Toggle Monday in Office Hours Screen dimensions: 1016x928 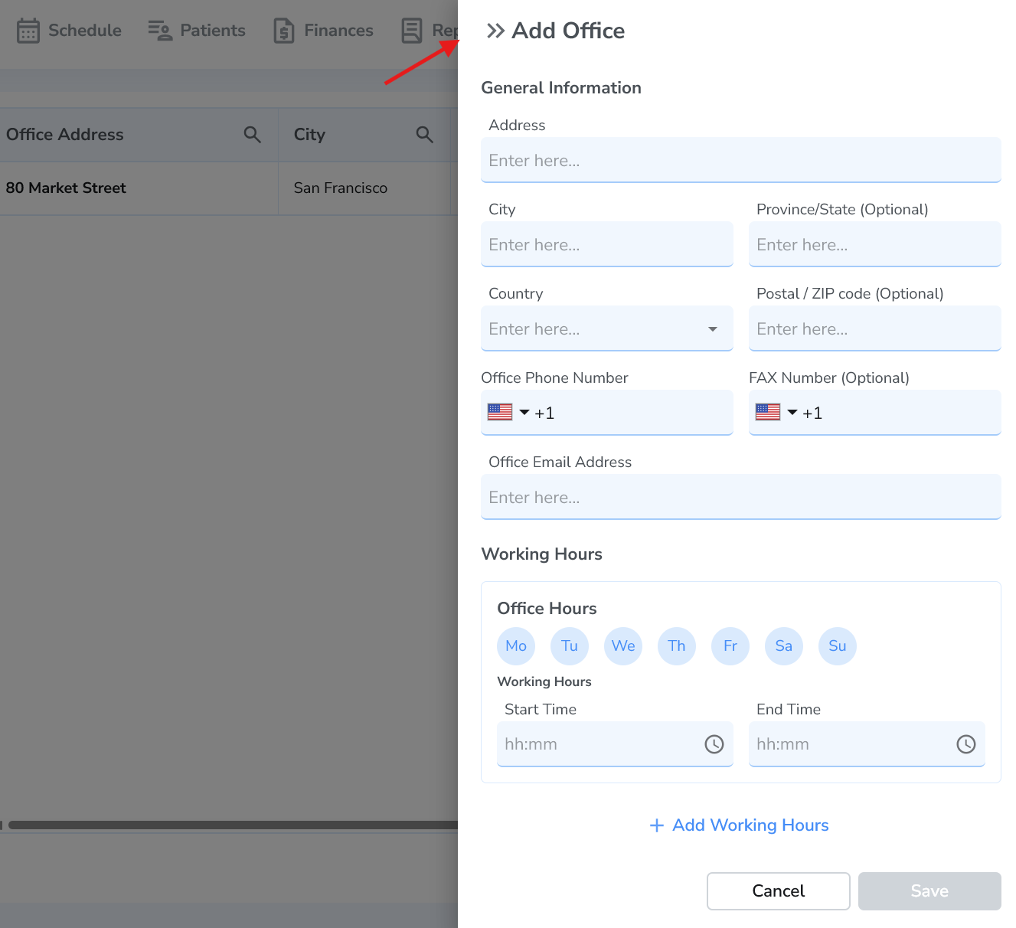tap(515, 645)
